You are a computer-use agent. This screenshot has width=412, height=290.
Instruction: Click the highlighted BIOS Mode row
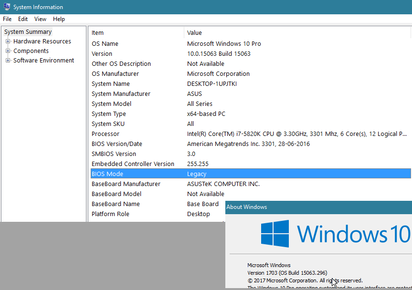tap(251, 174)
